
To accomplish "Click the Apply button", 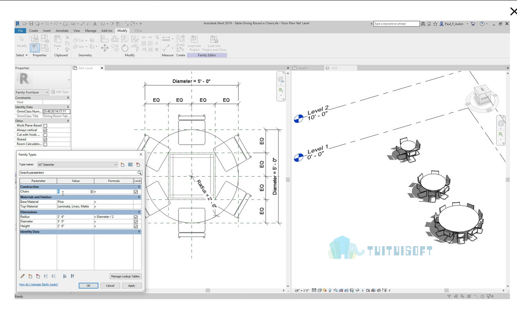I will pos(131,286).
